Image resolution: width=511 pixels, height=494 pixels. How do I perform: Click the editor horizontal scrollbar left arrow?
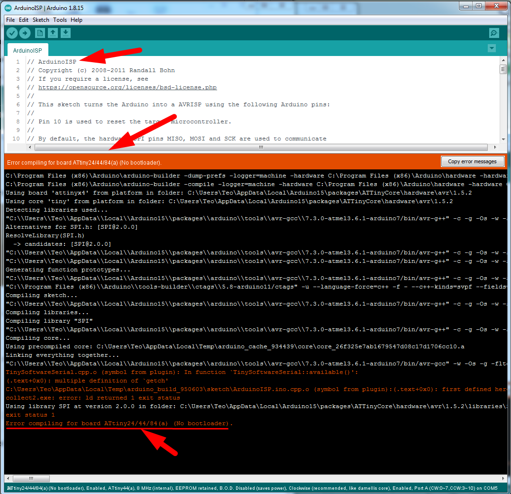click(30, 147)
